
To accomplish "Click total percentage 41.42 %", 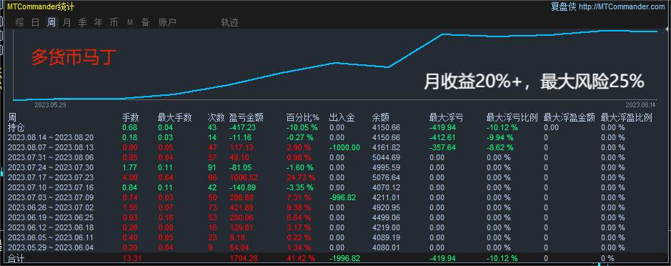I will click(301, 258).
